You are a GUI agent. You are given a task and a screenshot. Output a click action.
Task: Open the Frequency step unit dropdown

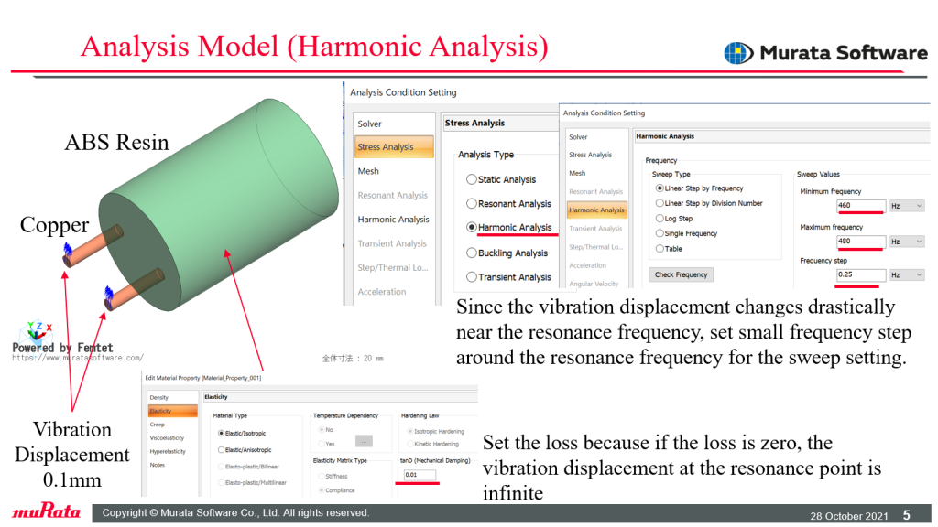907,274
